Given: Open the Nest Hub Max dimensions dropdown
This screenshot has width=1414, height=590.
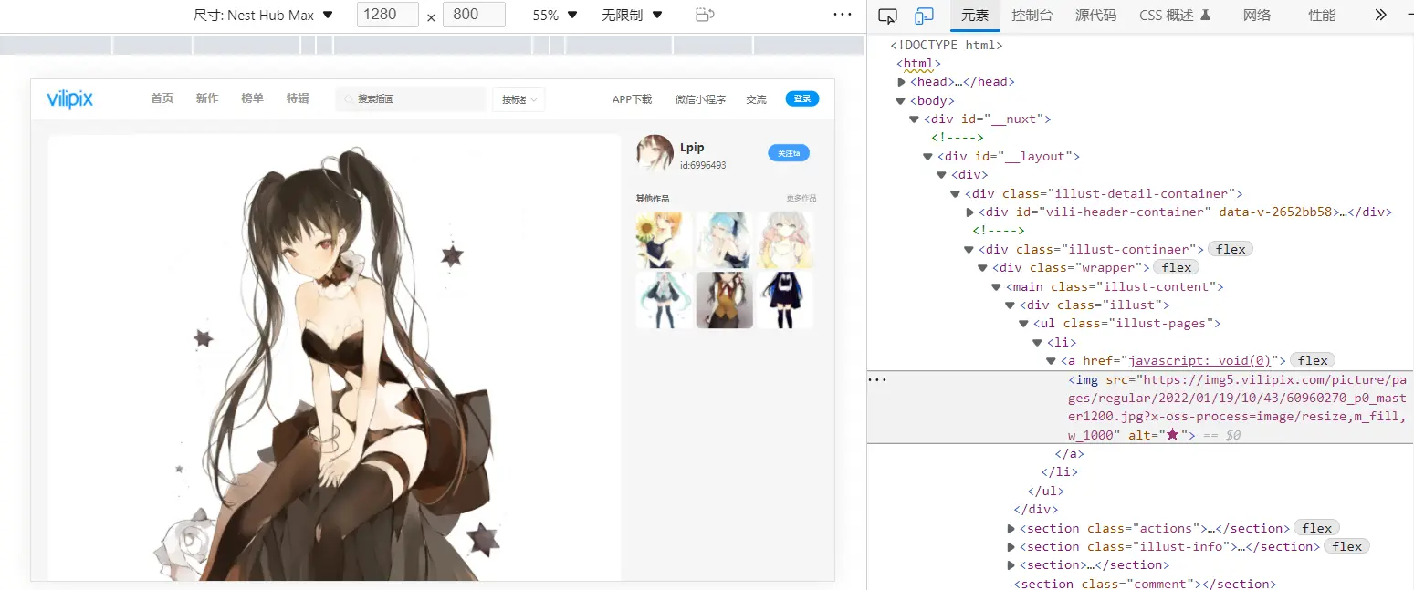Looking at the screenshot, I should (264, 15).
